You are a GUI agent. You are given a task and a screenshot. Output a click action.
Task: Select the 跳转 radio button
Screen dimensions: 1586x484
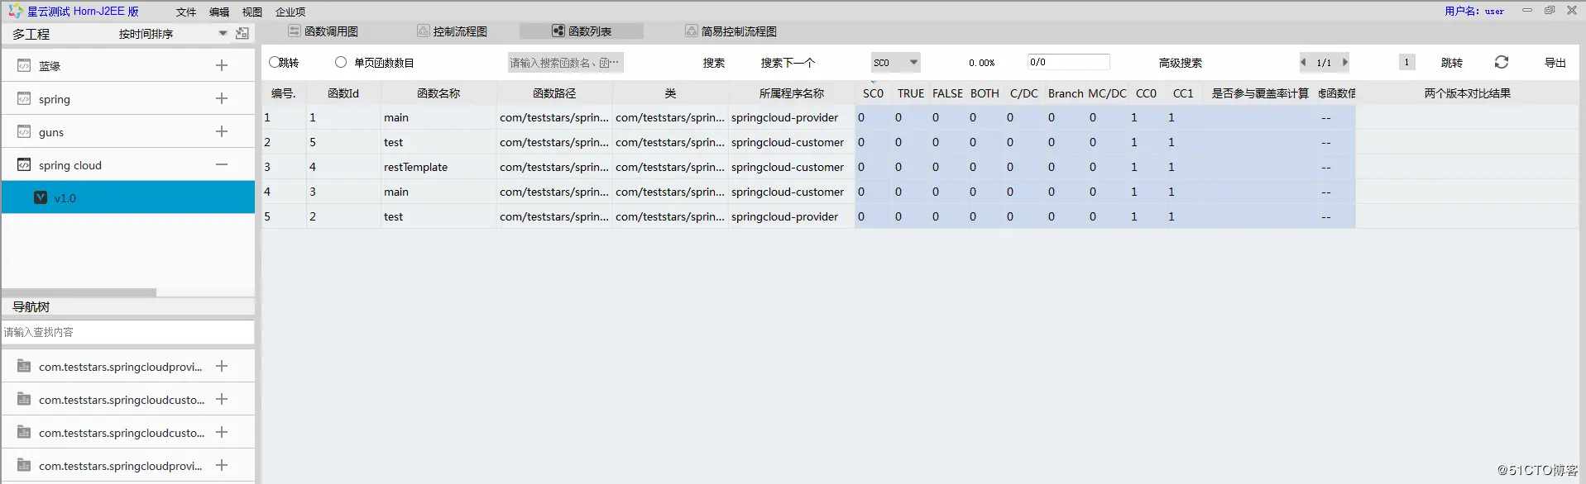point(274,62)
